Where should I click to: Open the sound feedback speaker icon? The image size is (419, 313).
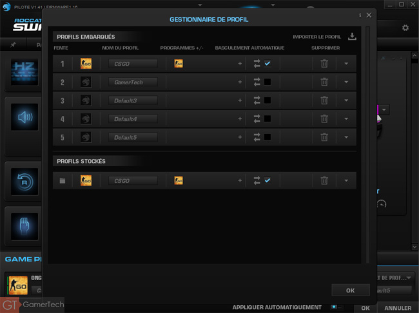[x=24, y=117]
